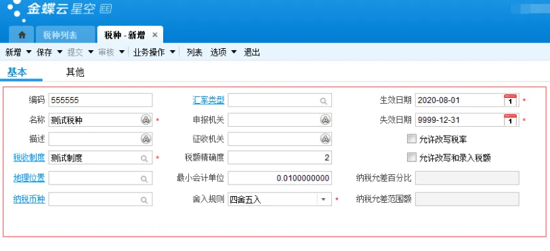Open the 税收制度 link
Viewport: 550px width, 251px height.
[29, 157]
